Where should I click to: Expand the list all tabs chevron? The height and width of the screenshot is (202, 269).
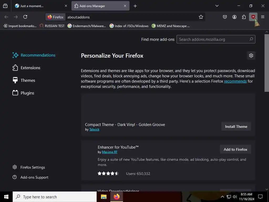pyautogui.click(x=217, y=6)
